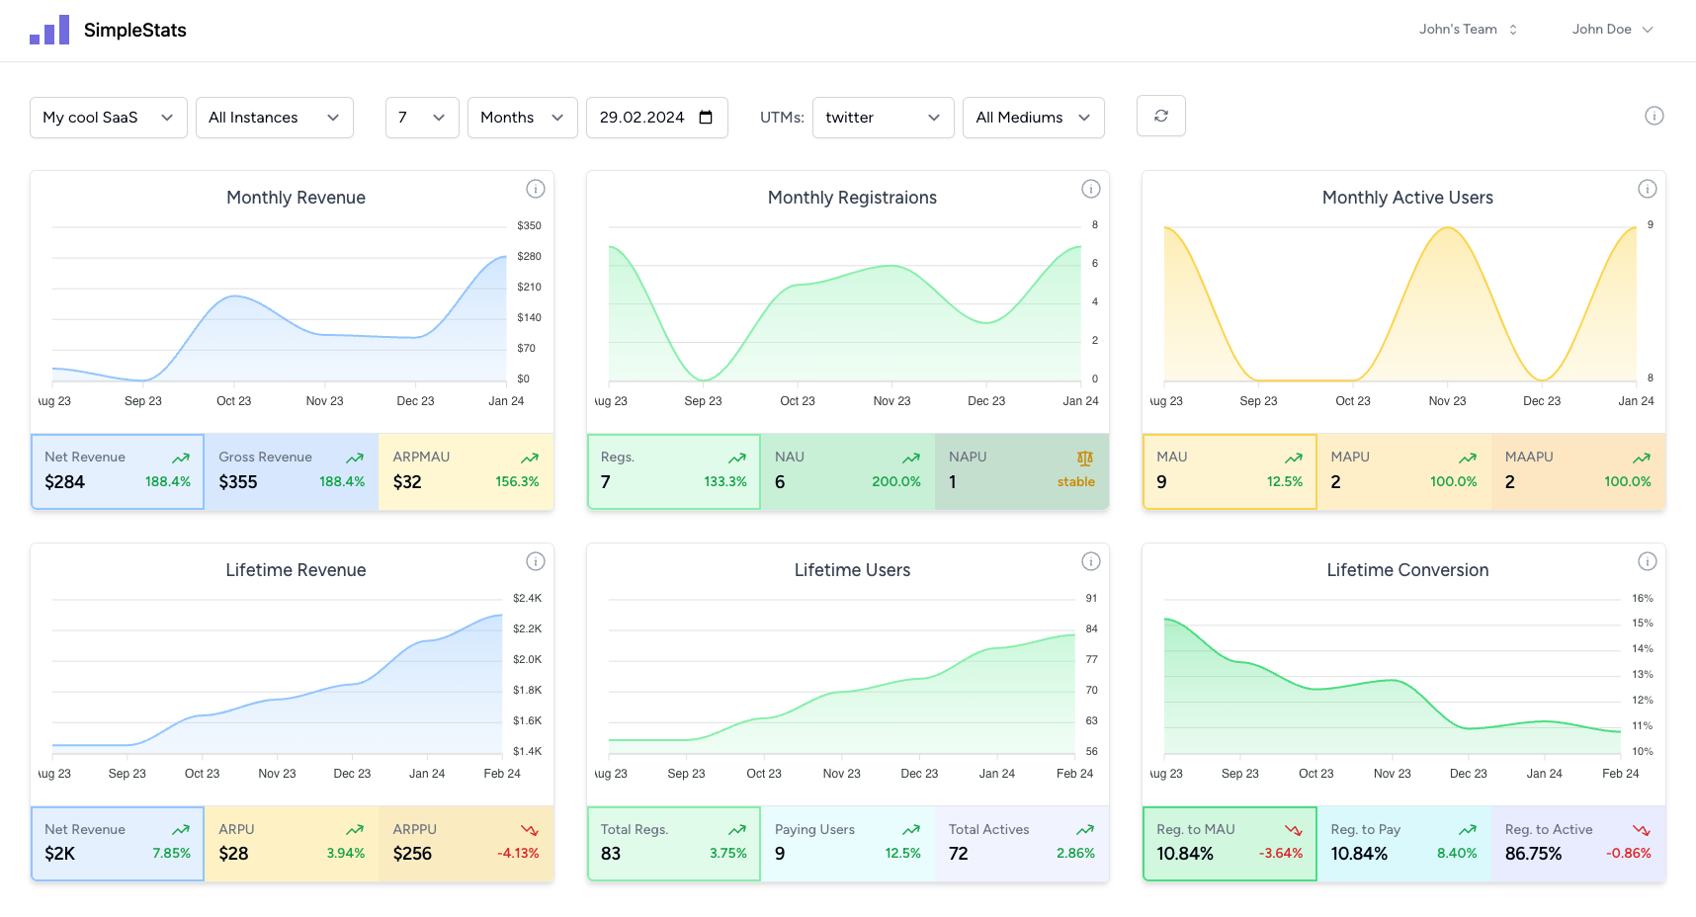This screenshot has height=917, width=1696.
Task: Click the 29.02.2024 date input field
Action: coord(642,118)
